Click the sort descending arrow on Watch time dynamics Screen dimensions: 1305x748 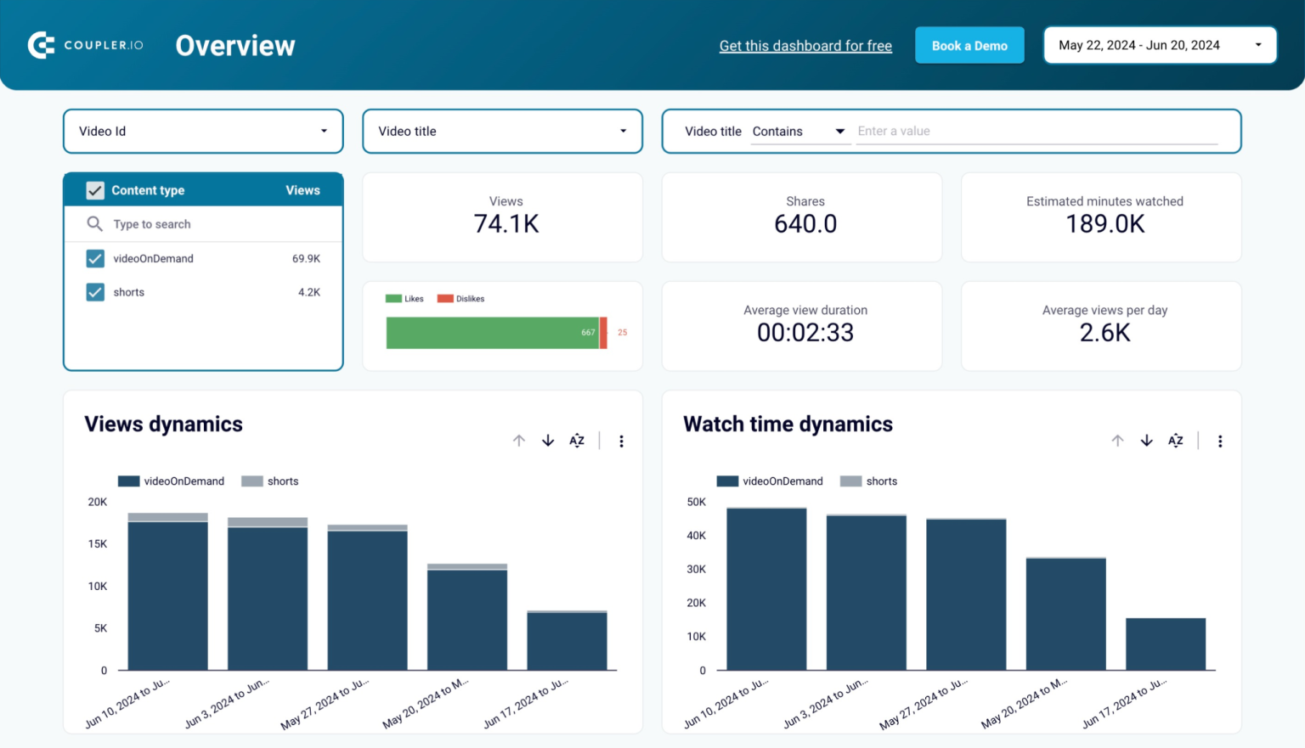click(1146, 441)
